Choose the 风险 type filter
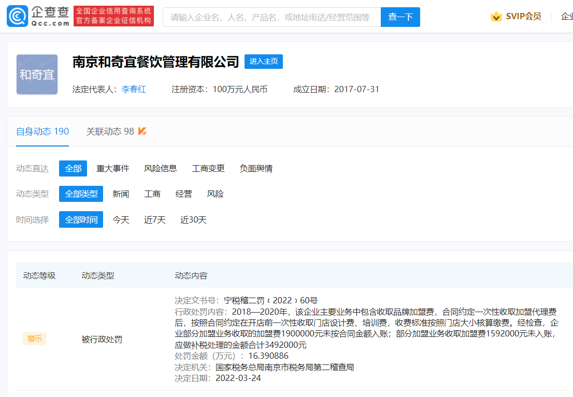Image resolution: width=573 pixels, height=397 pixels. pos(215,194)
